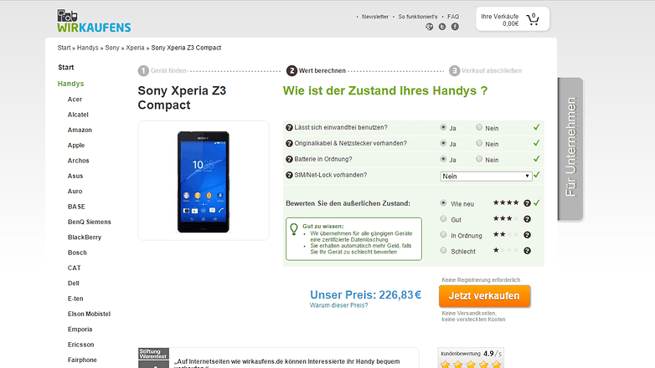Choose 'Gut' condition
This screenshot has width=655, height=368.
pos(443,219)
